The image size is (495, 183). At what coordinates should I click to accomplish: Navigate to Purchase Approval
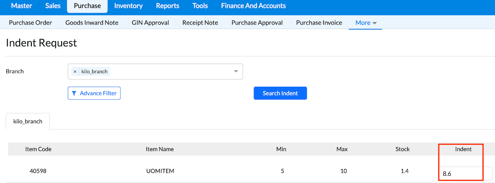257,22
